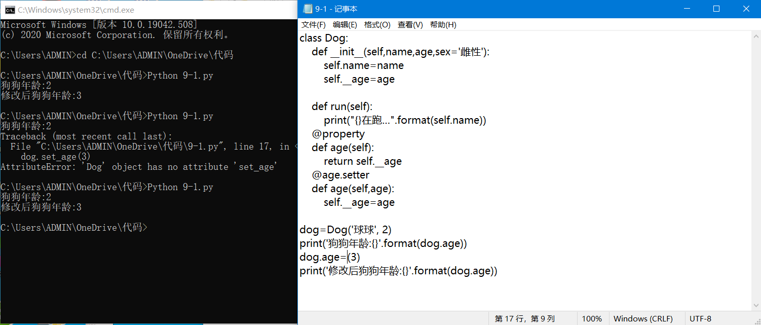The height and width of the screenshot is (325, 761).
Task: Click the UTF-8 encoding status indicator
Action: (700, 318)
